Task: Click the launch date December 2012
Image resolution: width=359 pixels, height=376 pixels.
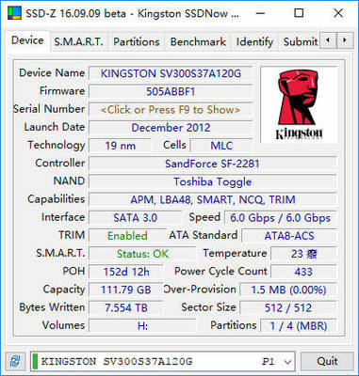Action: tap(171, 128)
